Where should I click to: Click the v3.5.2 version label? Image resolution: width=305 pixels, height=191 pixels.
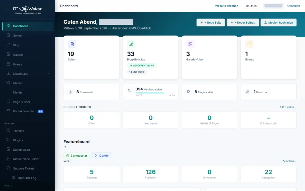point(8,185)
